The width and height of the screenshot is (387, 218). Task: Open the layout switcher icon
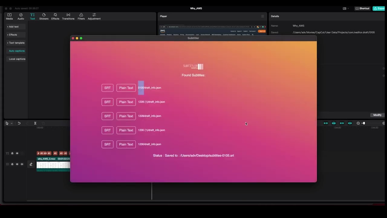(x=344, y=8)
